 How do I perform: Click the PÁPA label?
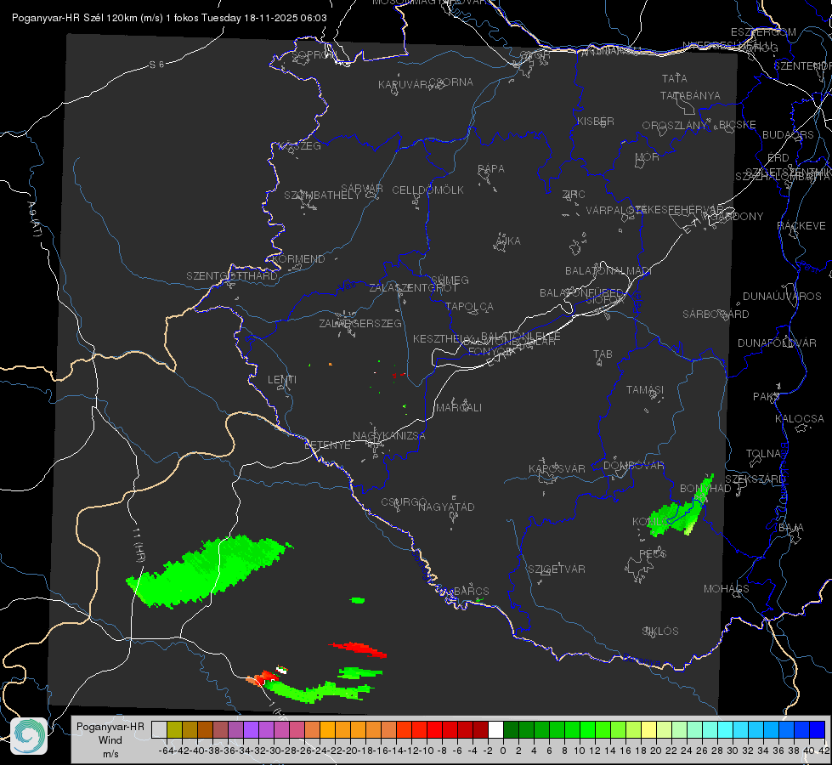pos(491,169)
